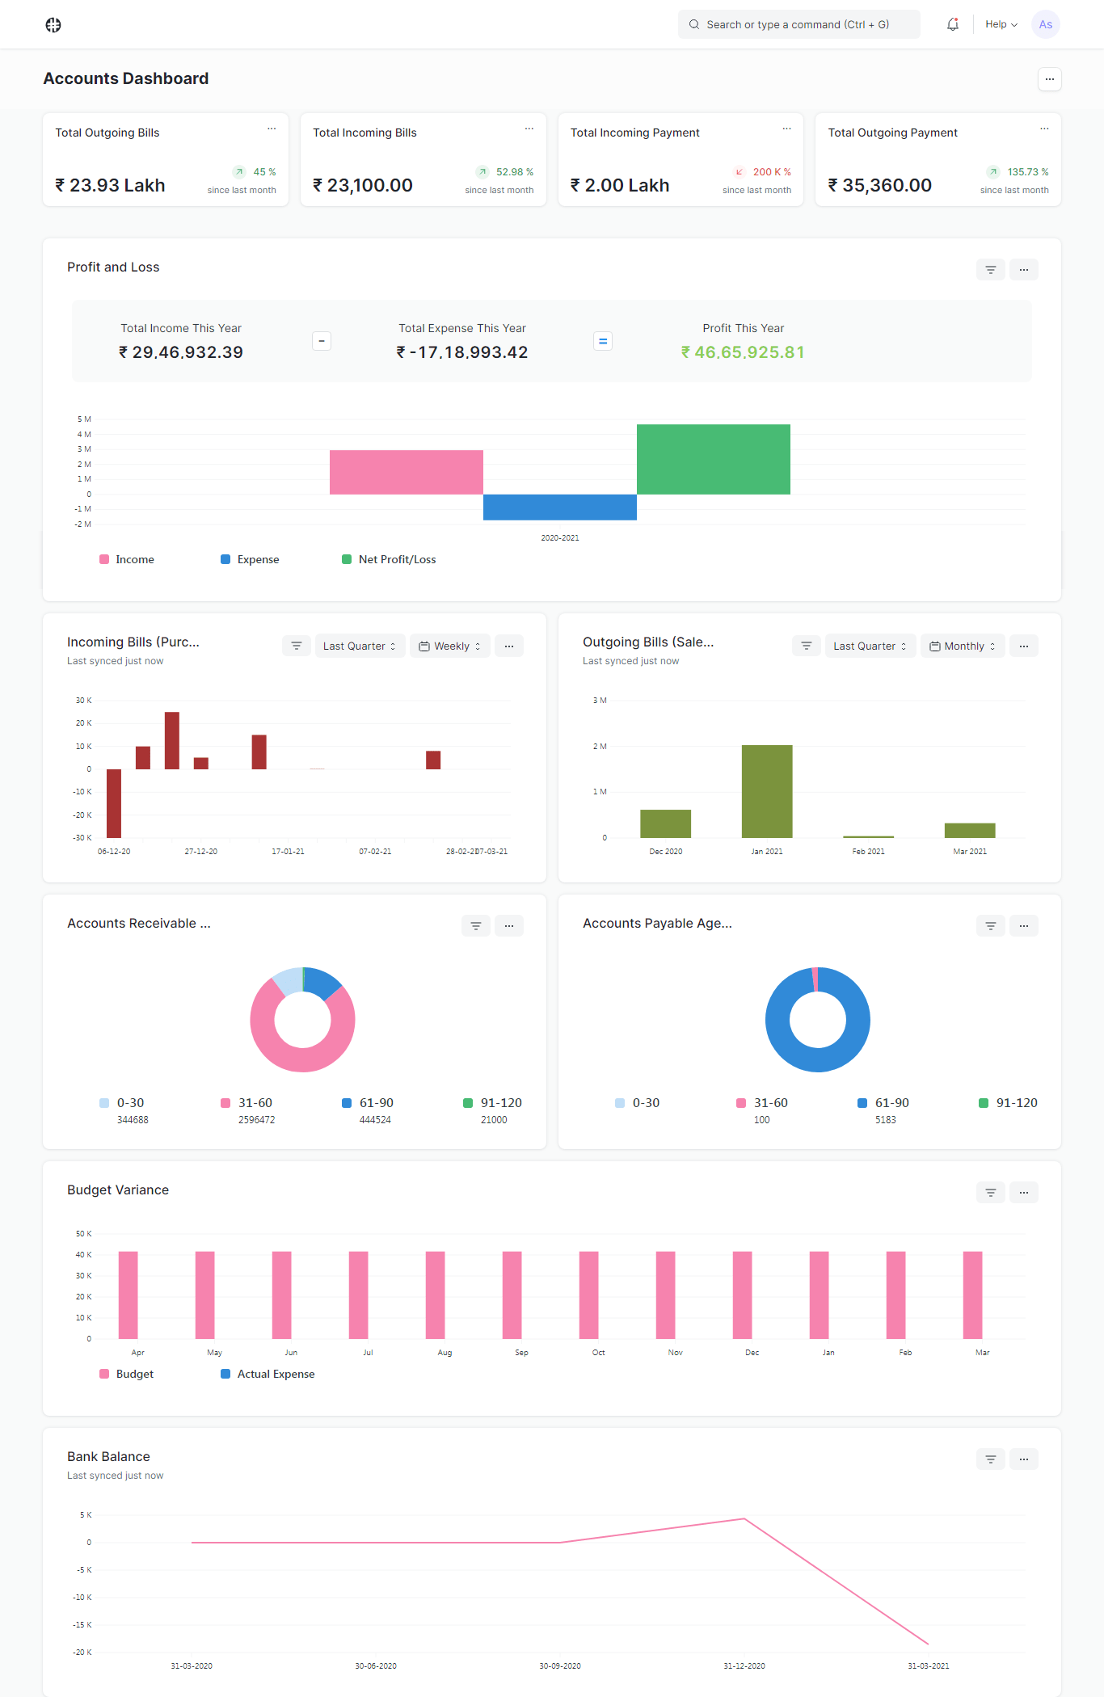Change Monthly interval dropdown for Outgoing Bills
The image size is (1104, 1697).
(x=963, y=646)
